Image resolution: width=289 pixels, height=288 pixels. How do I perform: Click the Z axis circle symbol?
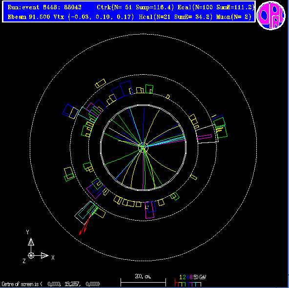click(x=31, y=256)
